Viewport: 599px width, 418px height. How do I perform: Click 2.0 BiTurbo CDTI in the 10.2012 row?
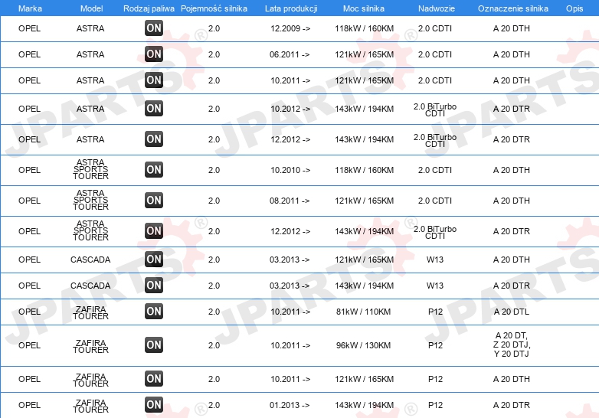pos(435,110)
